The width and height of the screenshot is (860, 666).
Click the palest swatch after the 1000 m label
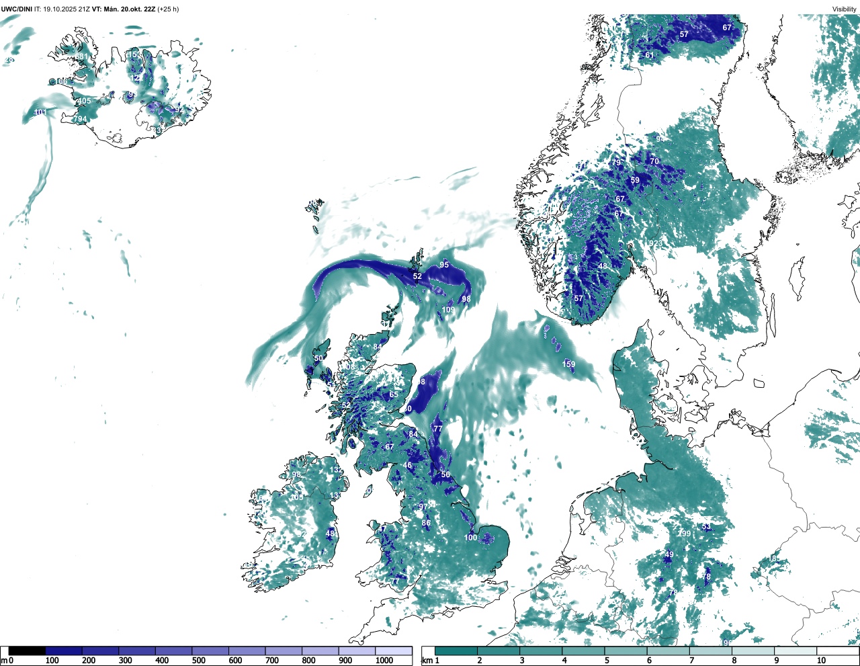click(x=394, y=651)
